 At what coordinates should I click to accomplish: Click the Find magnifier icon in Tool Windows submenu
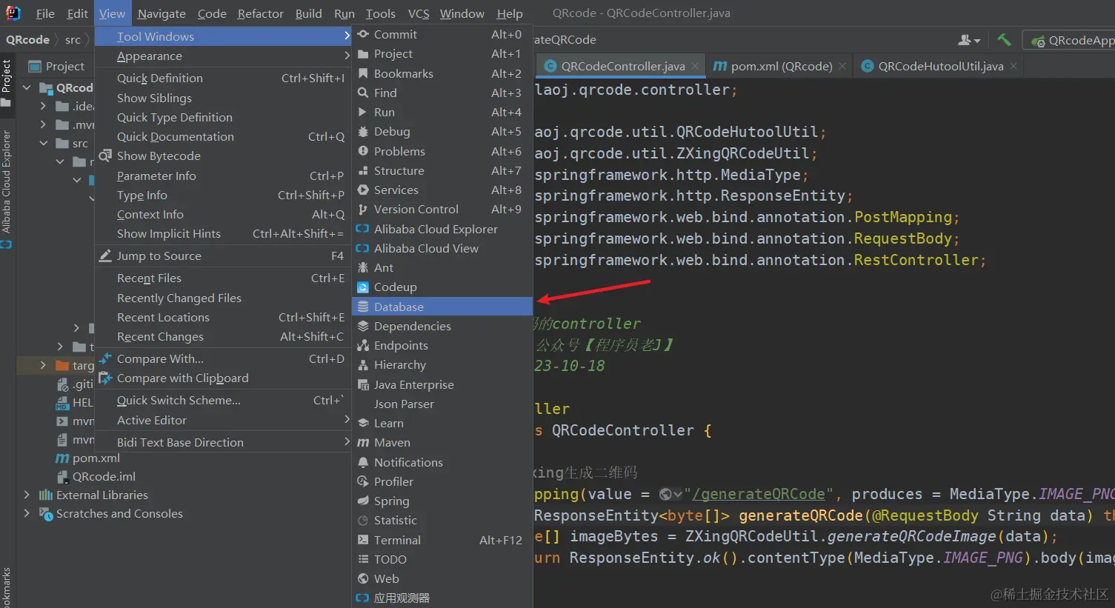coord(363,93)
